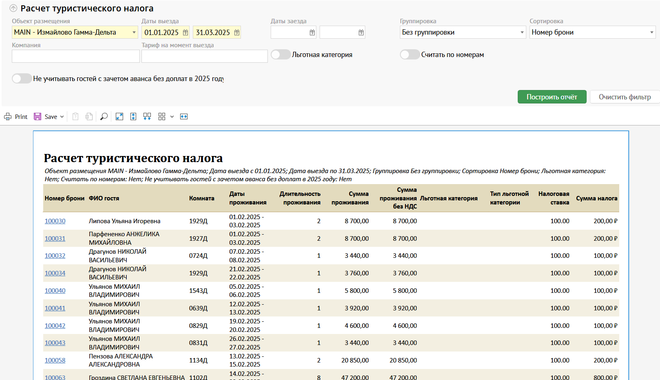The image size is (660, 380).
Task: Open booking link 100030
Action: point(55,221)
